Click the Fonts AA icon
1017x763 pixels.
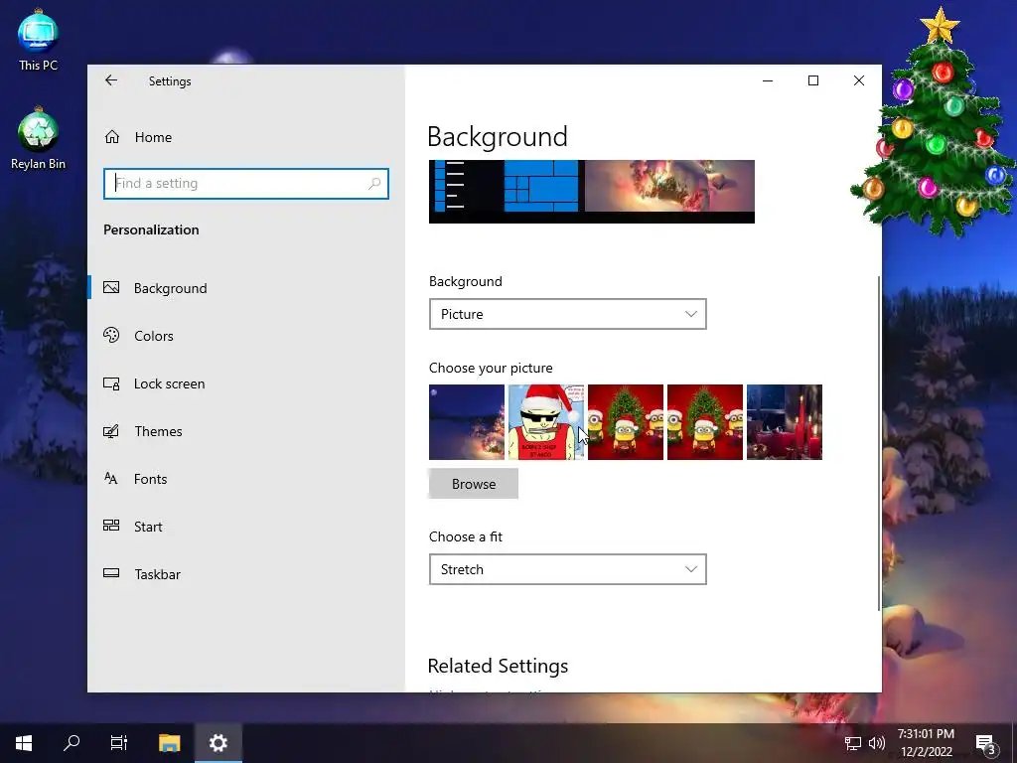(x=111, y=478)
